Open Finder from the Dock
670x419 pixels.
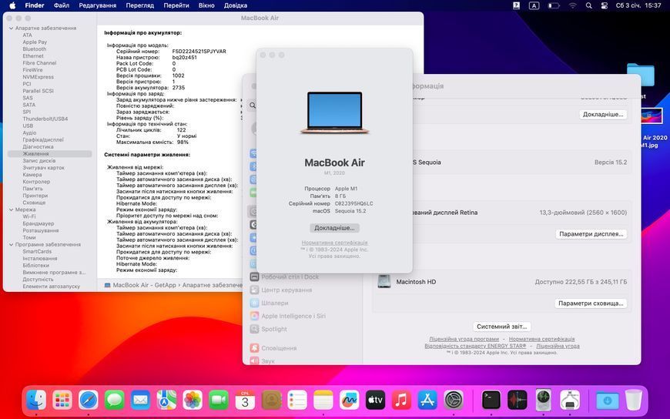tap(36, 401)
